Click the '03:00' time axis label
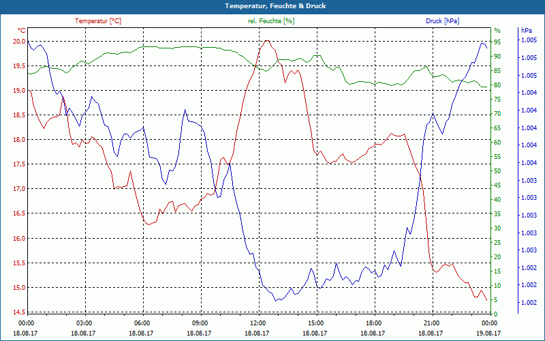This screenshot has height=341, width=545. tap(83, 323)
